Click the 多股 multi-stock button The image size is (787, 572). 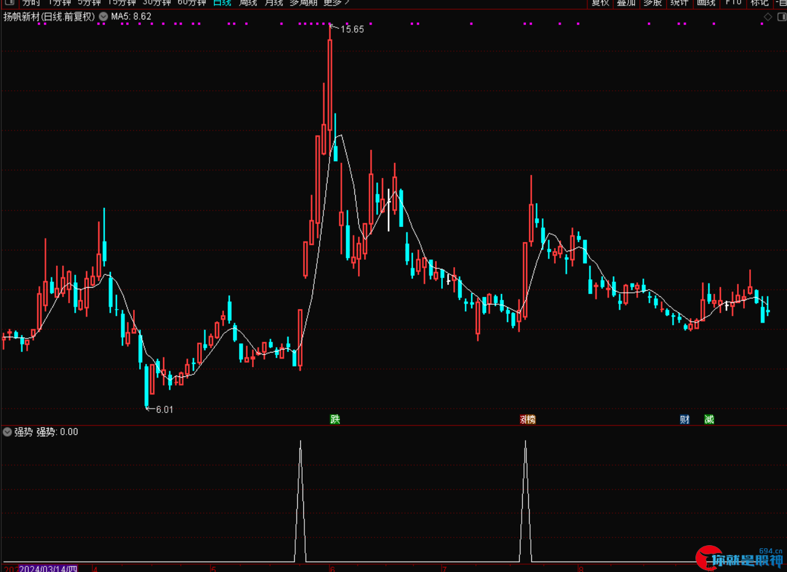pyautogui.click(x=652, y=2)
